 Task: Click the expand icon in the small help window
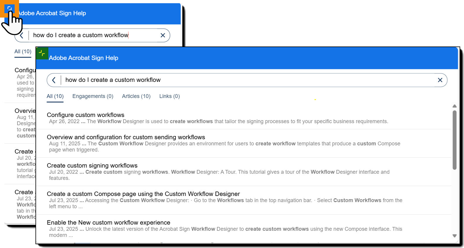[9, 9]
